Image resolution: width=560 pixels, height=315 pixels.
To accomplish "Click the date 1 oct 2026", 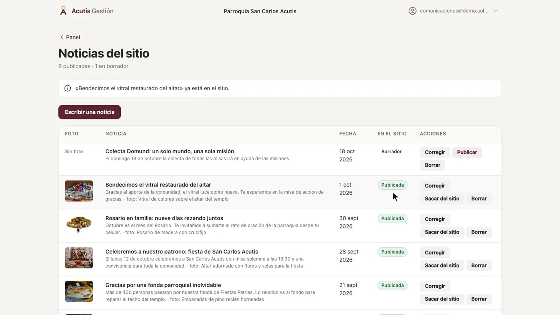I will tap(346, 189).
